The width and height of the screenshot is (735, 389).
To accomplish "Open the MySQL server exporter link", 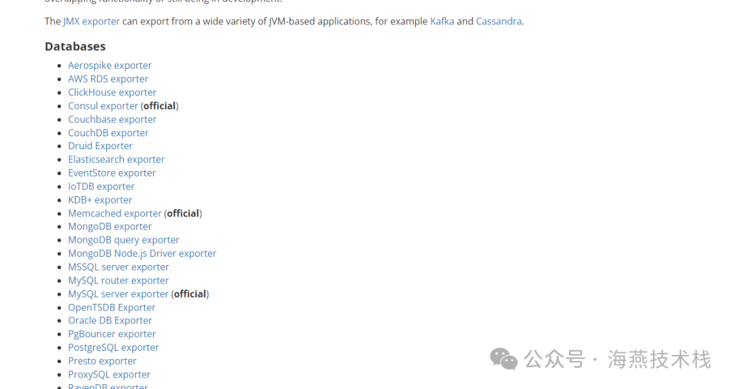I will click(118, 294).
